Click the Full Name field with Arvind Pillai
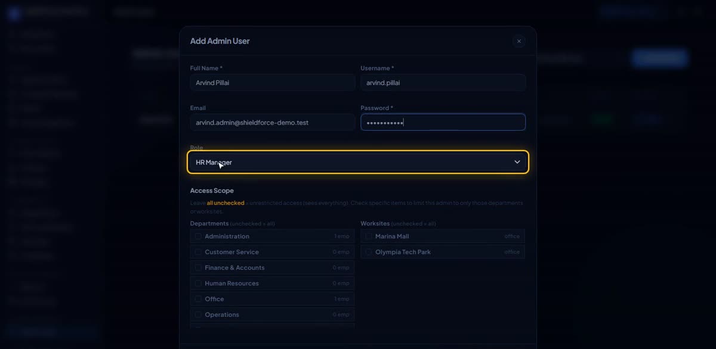 coord(273,83)
